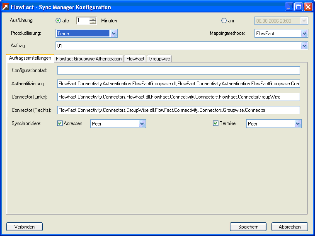
Task: Switch to Flowfact-Groupwise Athentication tab
Action: [89, 59]
